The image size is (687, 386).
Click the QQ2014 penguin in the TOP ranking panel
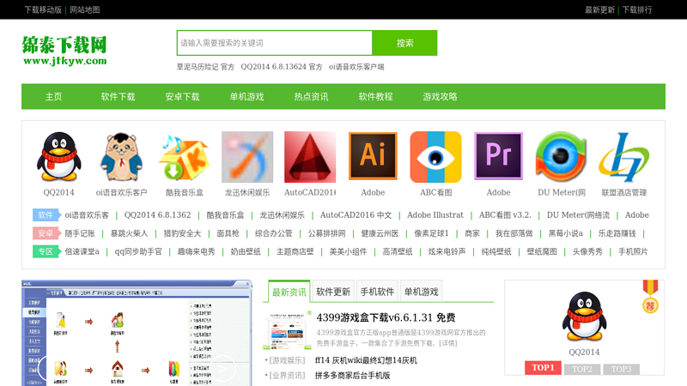point(584,317)
